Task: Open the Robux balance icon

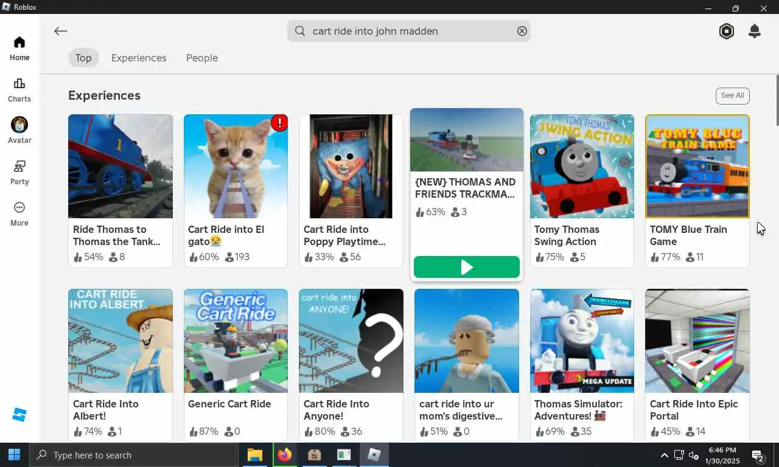Action: 727,31
